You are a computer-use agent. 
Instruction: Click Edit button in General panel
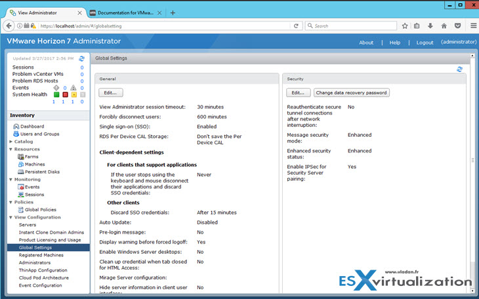pos(110,93)
